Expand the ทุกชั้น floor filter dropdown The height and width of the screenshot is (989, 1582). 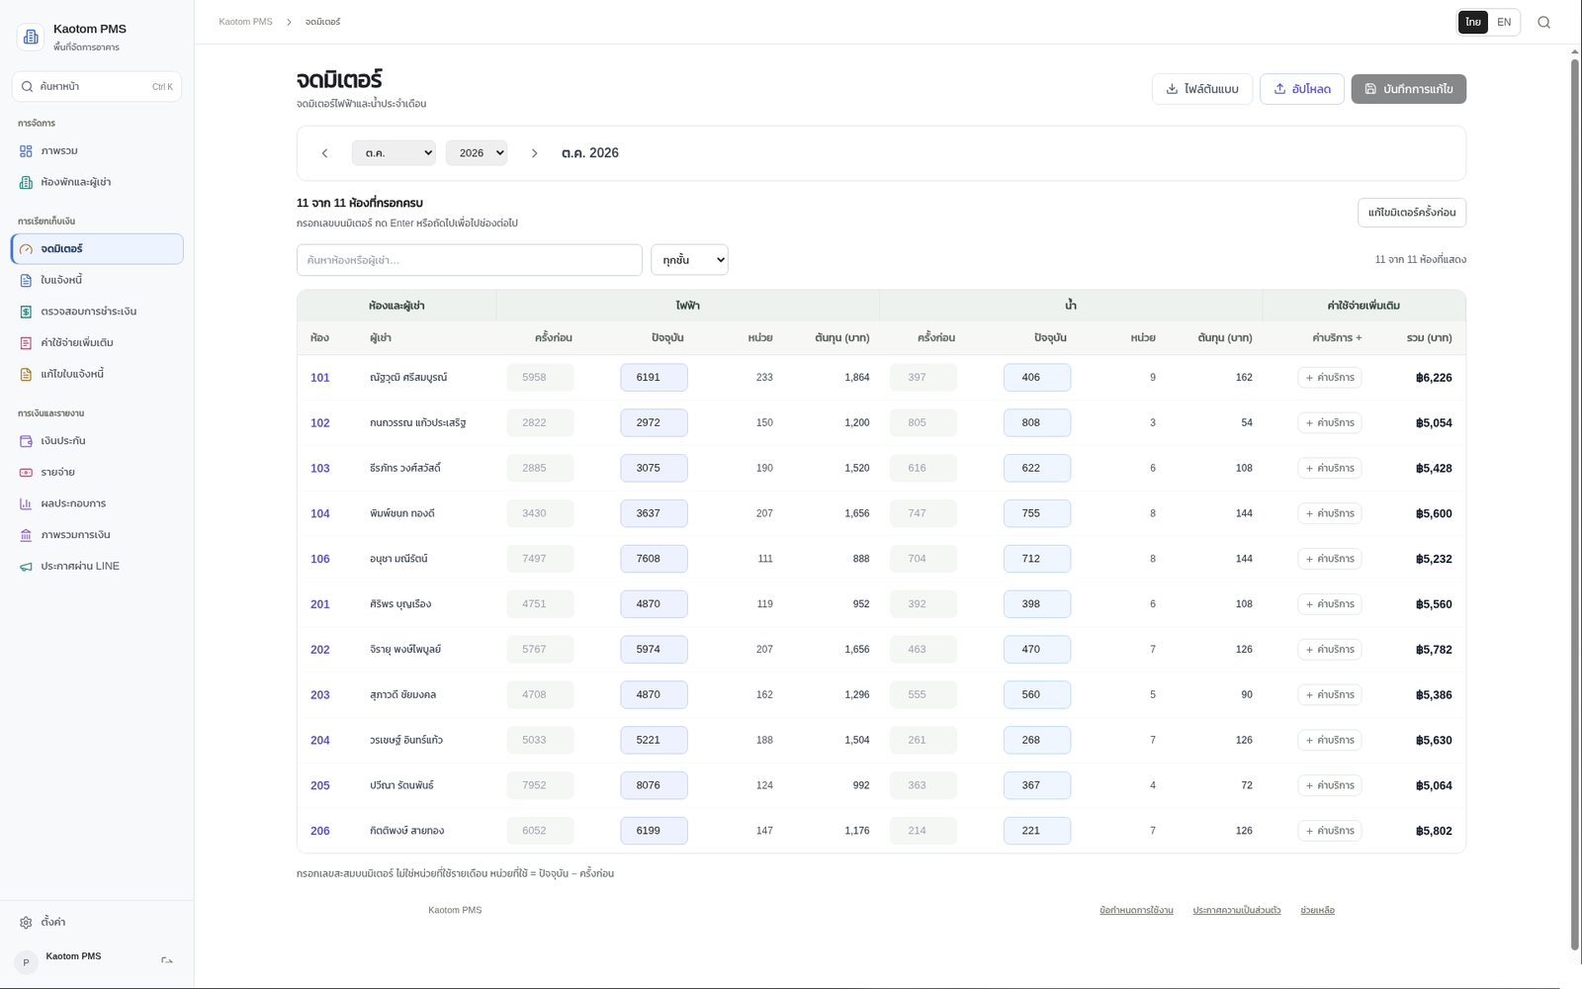[689, 260]
